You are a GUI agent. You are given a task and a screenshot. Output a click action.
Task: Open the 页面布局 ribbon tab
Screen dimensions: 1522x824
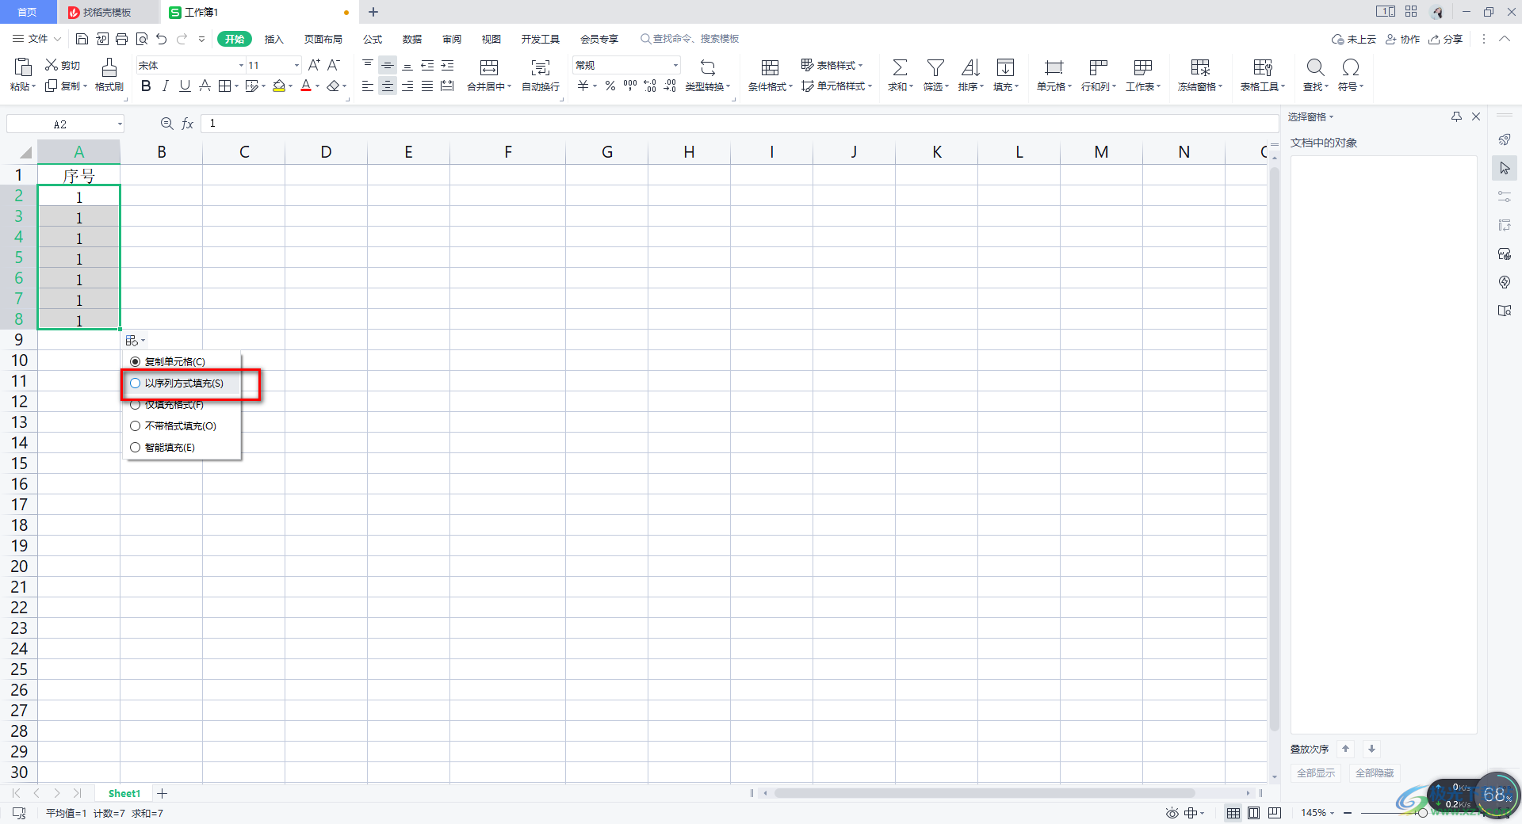point(323,39)
